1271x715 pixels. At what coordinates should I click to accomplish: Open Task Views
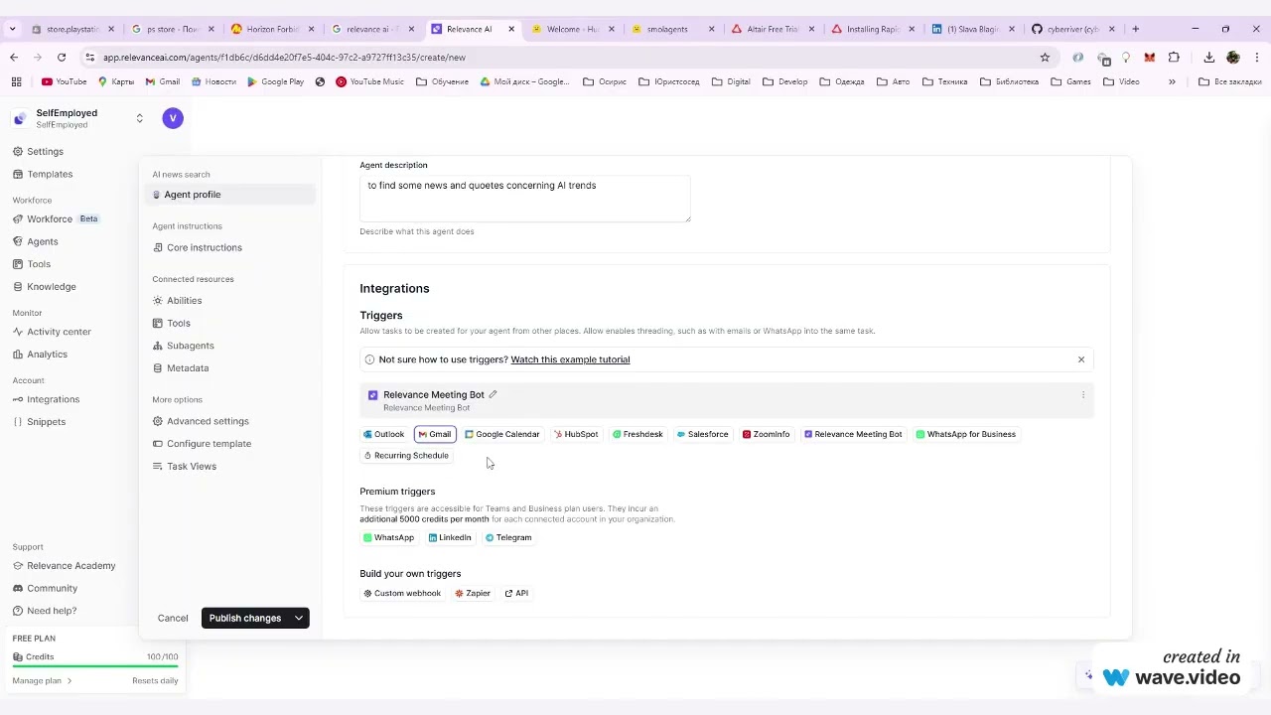[x=185, y=466]
